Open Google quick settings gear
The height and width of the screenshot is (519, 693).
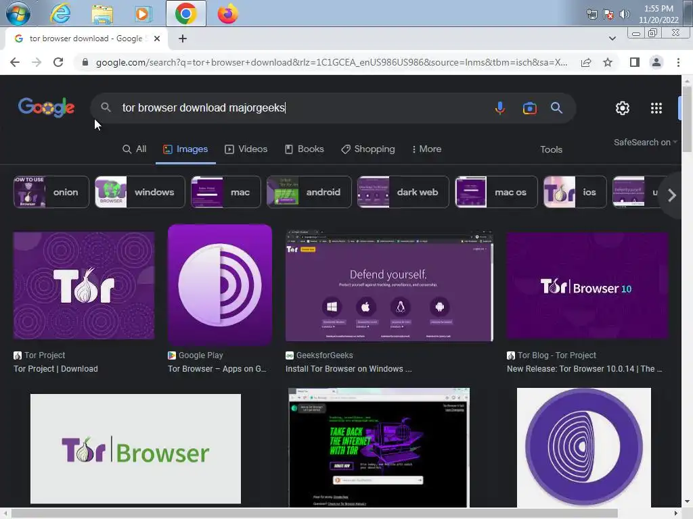coord(623,108)
